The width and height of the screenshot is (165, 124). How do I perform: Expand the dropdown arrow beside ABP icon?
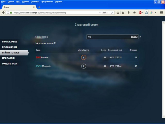pyautogui.click(x=143, y=13)
